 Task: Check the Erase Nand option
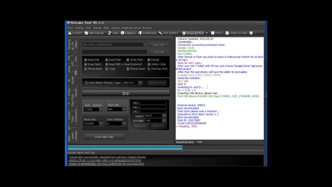(86, 64)
